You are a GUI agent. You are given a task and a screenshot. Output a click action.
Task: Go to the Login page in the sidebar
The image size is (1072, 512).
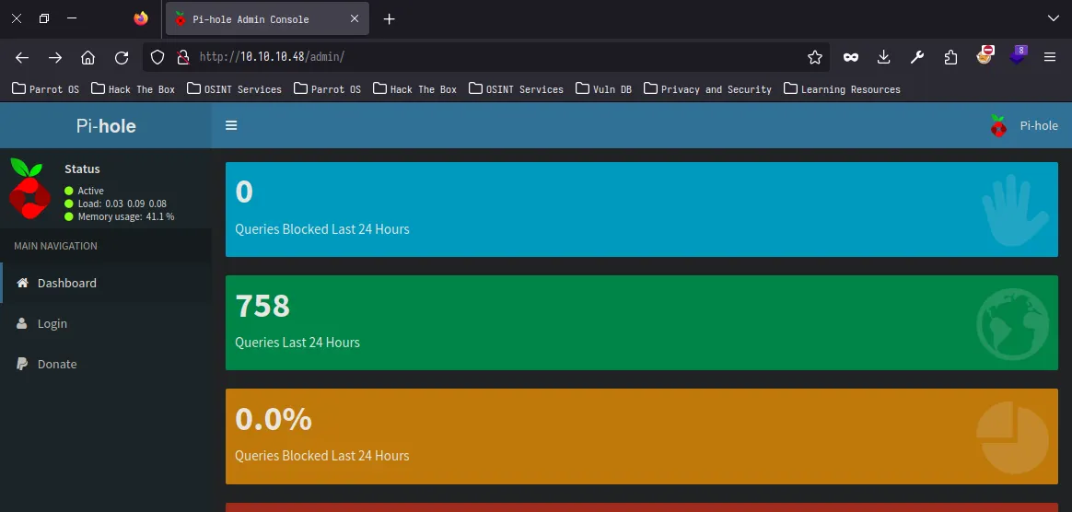click(52, 323)
